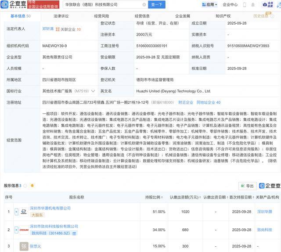The height and width of the screenshot is (252, 281).
Task: Click the 附近企业 nearby companies link
Action: [186, 102]
